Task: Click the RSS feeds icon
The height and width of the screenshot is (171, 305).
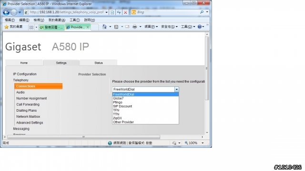Action: coord(116,27)
